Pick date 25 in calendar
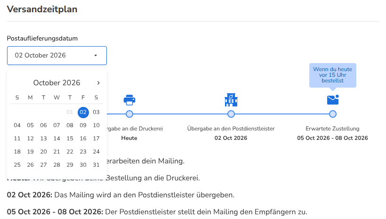386x219 pixels. 17,165
